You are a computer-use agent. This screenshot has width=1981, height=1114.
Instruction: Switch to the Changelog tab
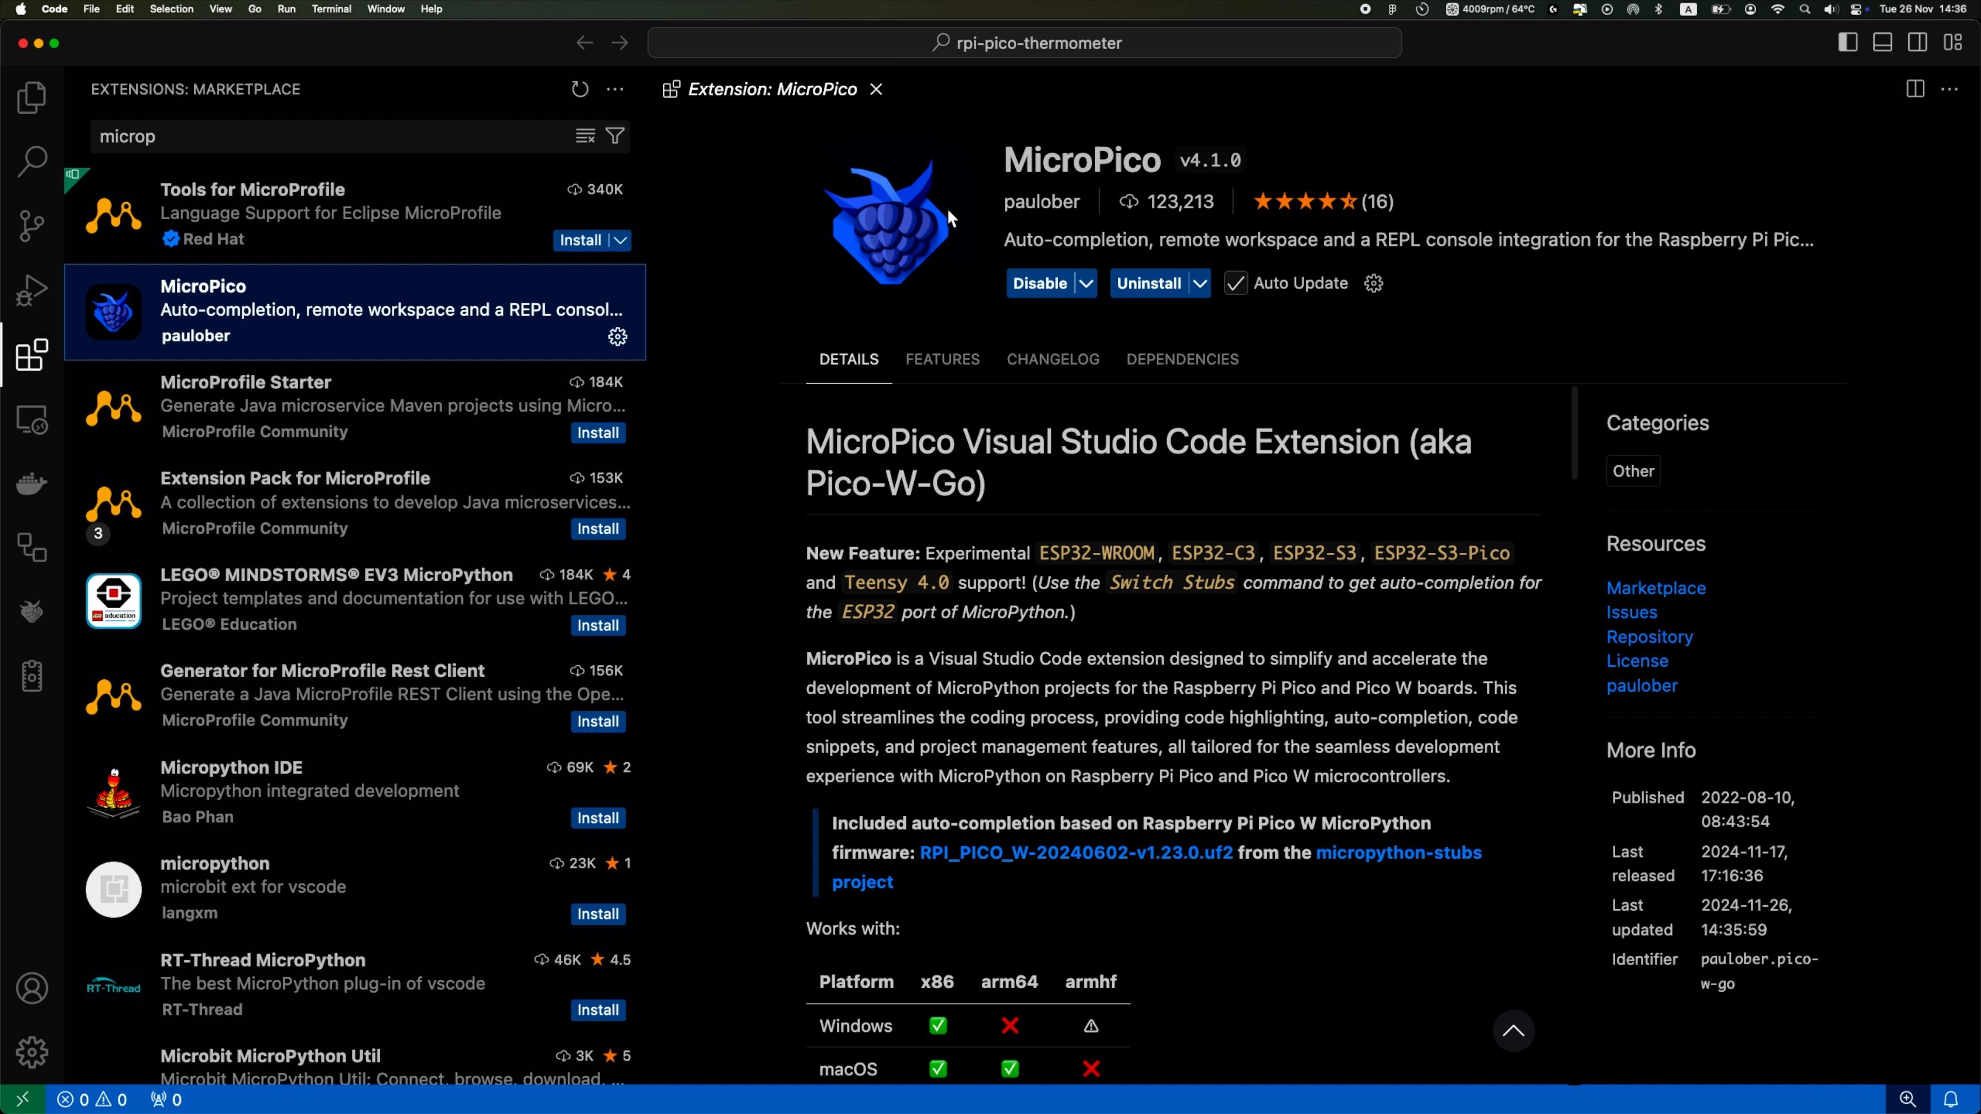coord(1053,359)
